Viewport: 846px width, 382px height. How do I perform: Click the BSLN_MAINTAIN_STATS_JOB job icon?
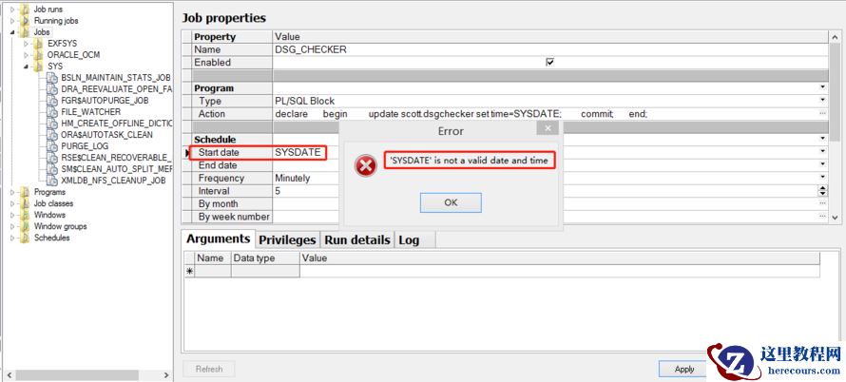[x=51, y=78]
